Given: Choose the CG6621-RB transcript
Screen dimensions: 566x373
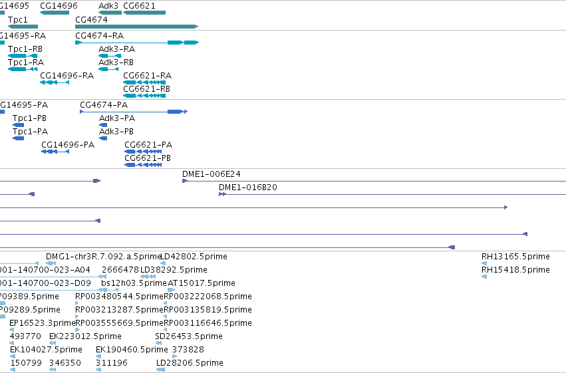Looking at the screenshot, I should click(144, 96).
